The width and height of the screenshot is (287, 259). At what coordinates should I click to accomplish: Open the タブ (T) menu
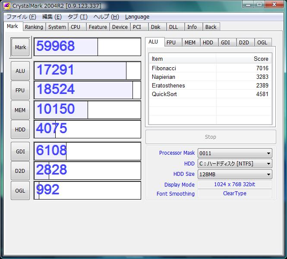tap(77, 17)
